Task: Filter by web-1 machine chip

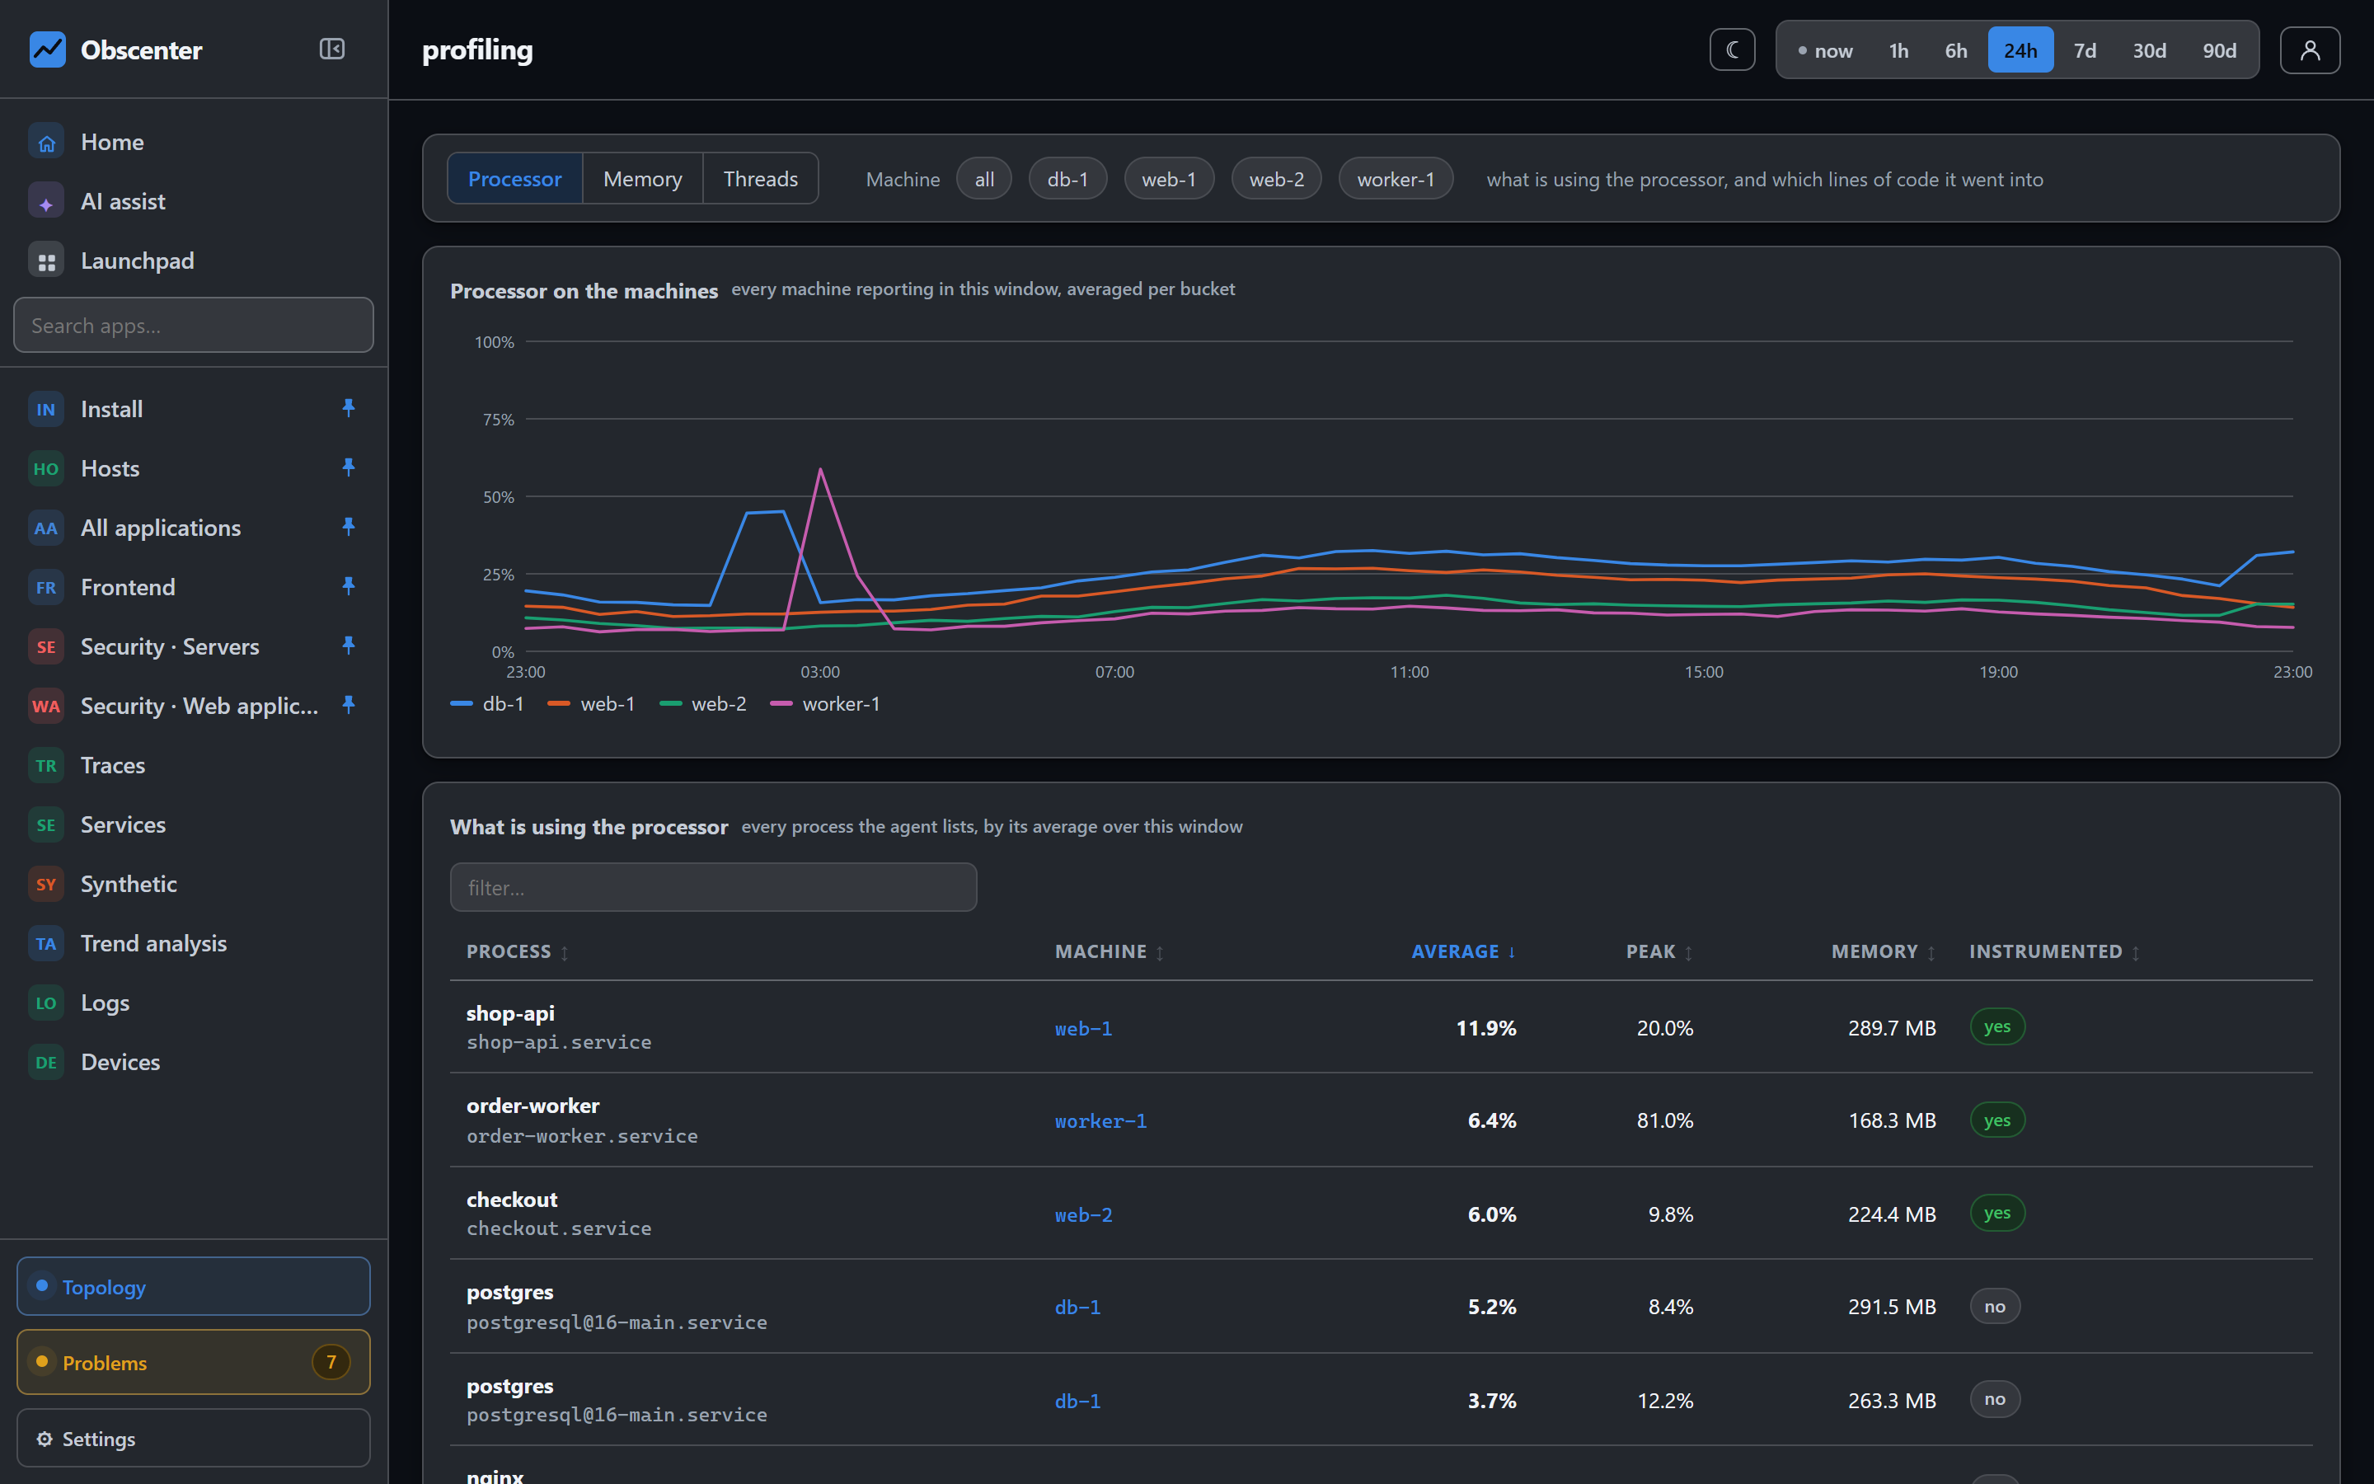Action: pos(1168,179)
